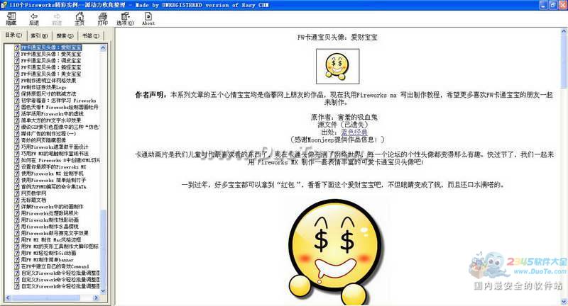This screenshot has width=568, height=306.
Task: Open topic 使用Fireworks 简单绘制竹子
Action: pos(54,180)
